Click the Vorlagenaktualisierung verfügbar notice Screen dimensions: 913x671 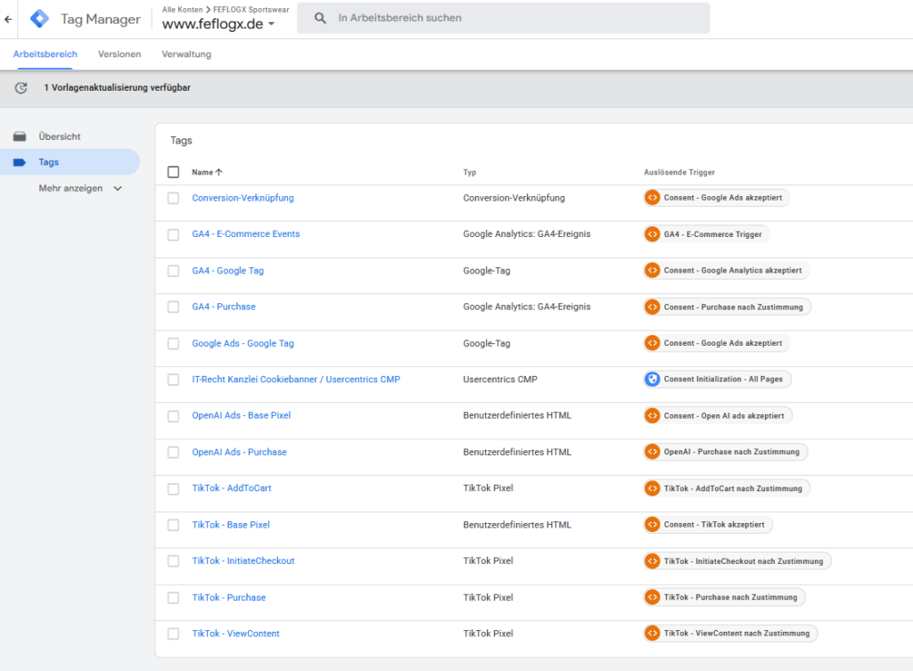(x=117, y=88)
